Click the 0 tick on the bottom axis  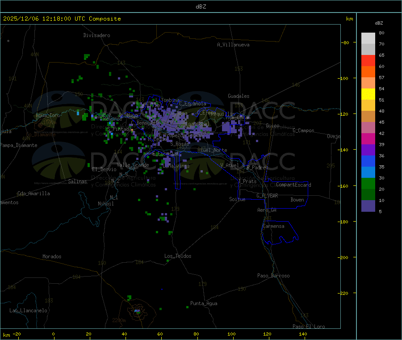click(53, 334)
